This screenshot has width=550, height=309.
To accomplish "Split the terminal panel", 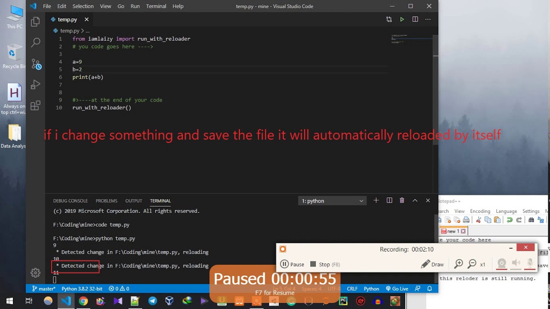I will [x=389, y=200].
